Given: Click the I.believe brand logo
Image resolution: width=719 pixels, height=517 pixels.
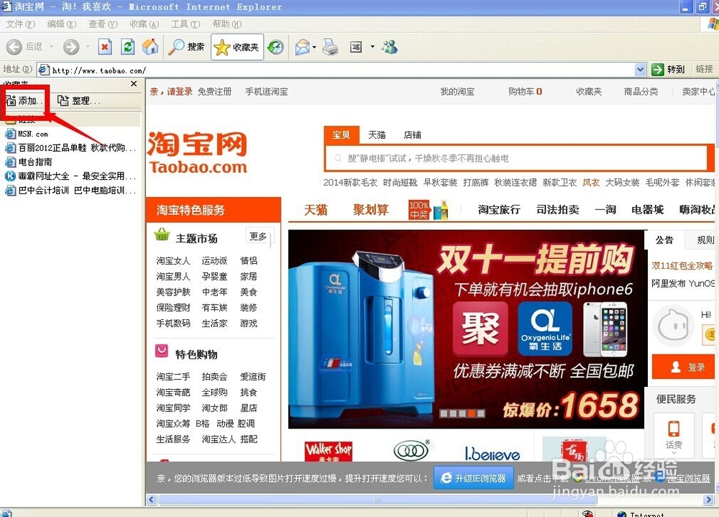Looking at the screenshot, I should (492, 454).
